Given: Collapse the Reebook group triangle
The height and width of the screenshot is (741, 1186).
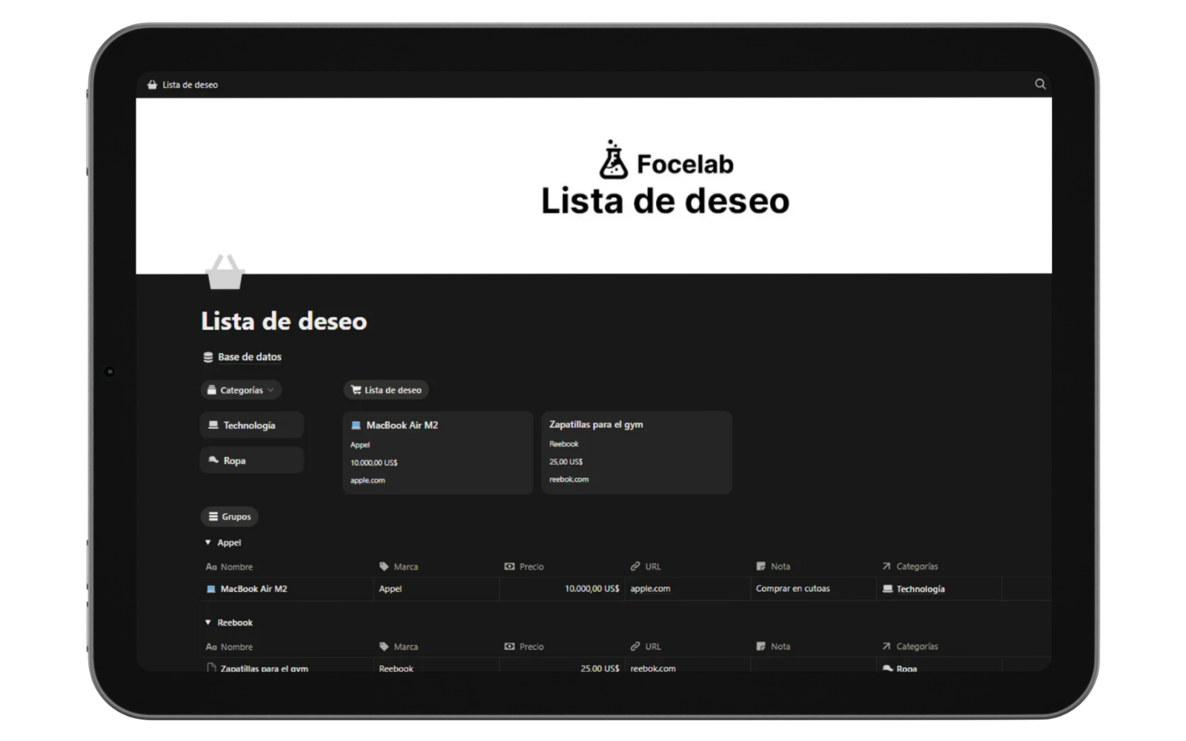Looking at the screenshot, I should 208,622.
